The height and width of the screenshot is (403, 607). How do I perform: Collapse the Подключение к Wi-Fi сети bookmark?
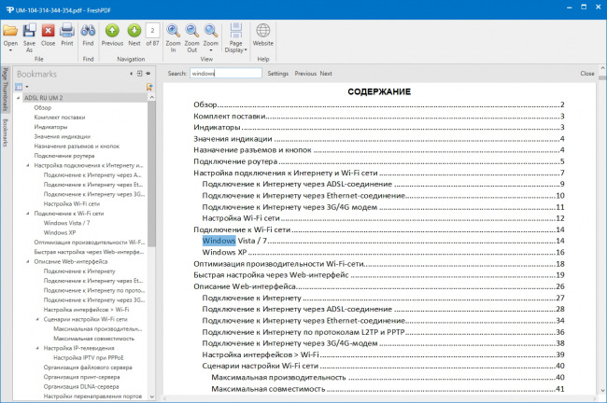pyautogui.click(x=28, y=214)
